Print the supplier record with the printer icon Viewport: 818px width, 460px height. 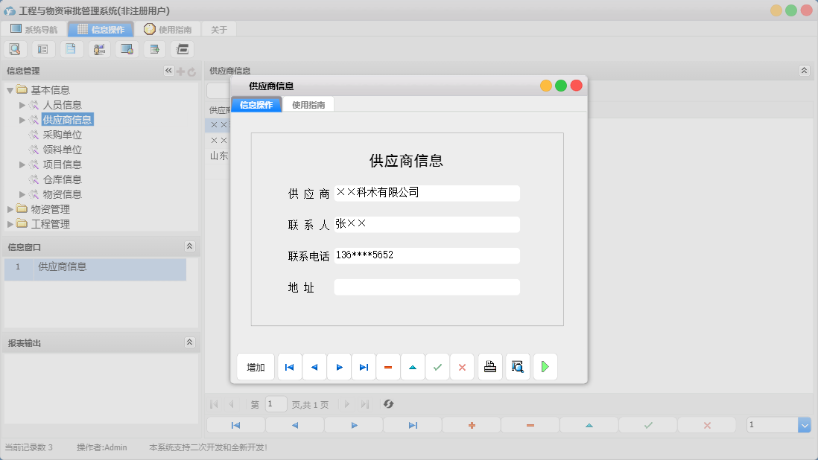click(489, 366)
